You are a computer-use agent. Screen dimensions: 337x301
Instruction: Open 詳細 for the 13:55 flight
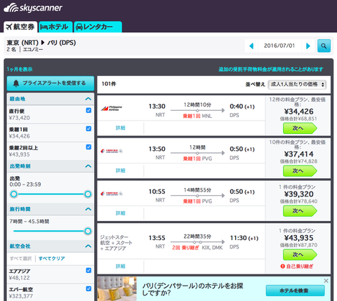(121, 266)
